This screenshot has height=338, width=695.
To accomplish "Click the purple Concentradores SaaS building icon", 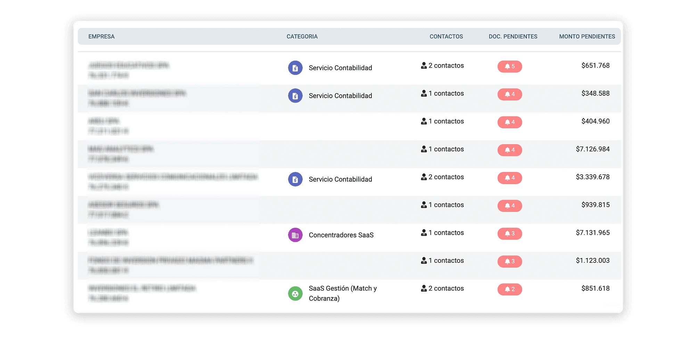I will 295,235.
